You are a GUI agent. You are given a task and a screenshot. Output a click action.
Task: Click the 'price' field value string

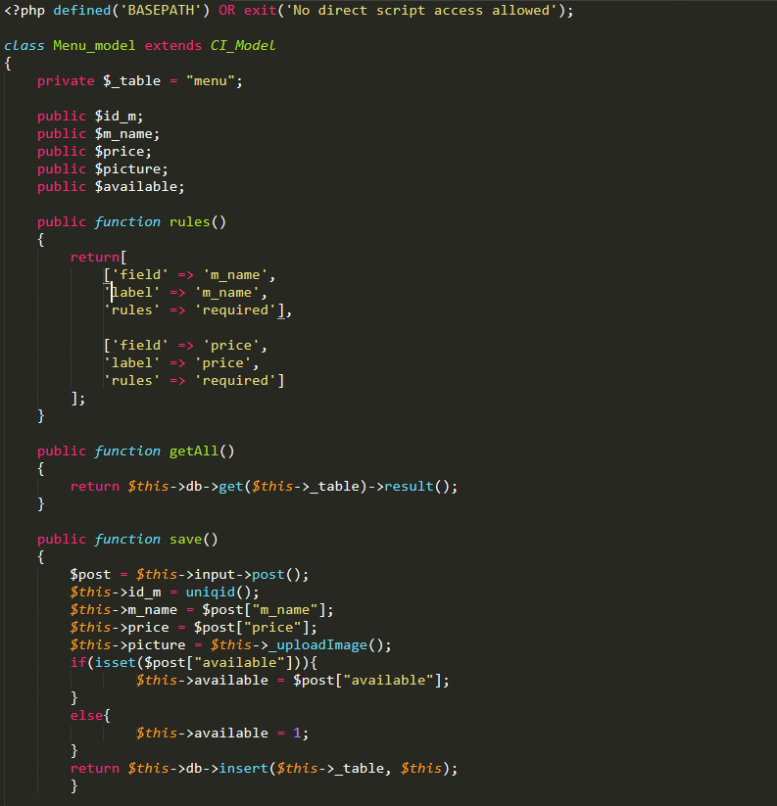pos(231,346)
